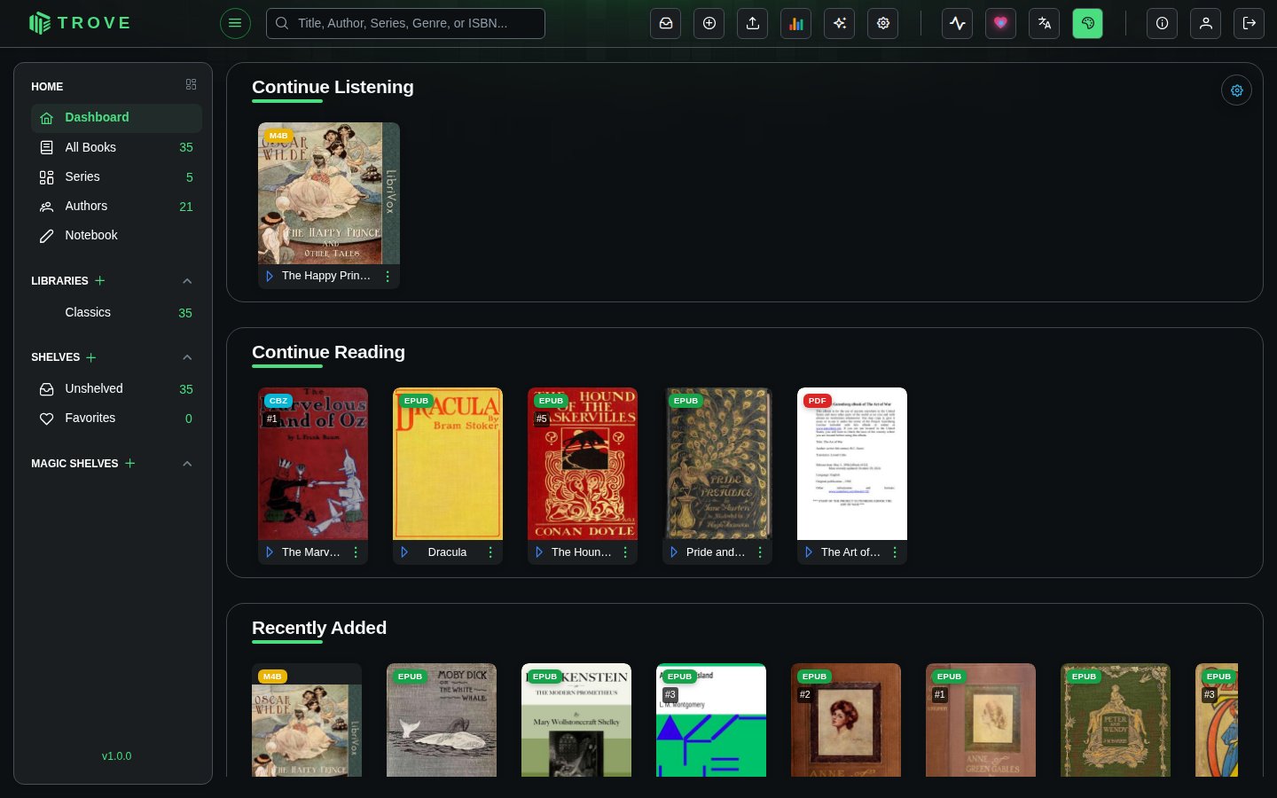Open options menu for The Art of War
This screenshot has height=798, width=1277.
(x=895, y=552)
